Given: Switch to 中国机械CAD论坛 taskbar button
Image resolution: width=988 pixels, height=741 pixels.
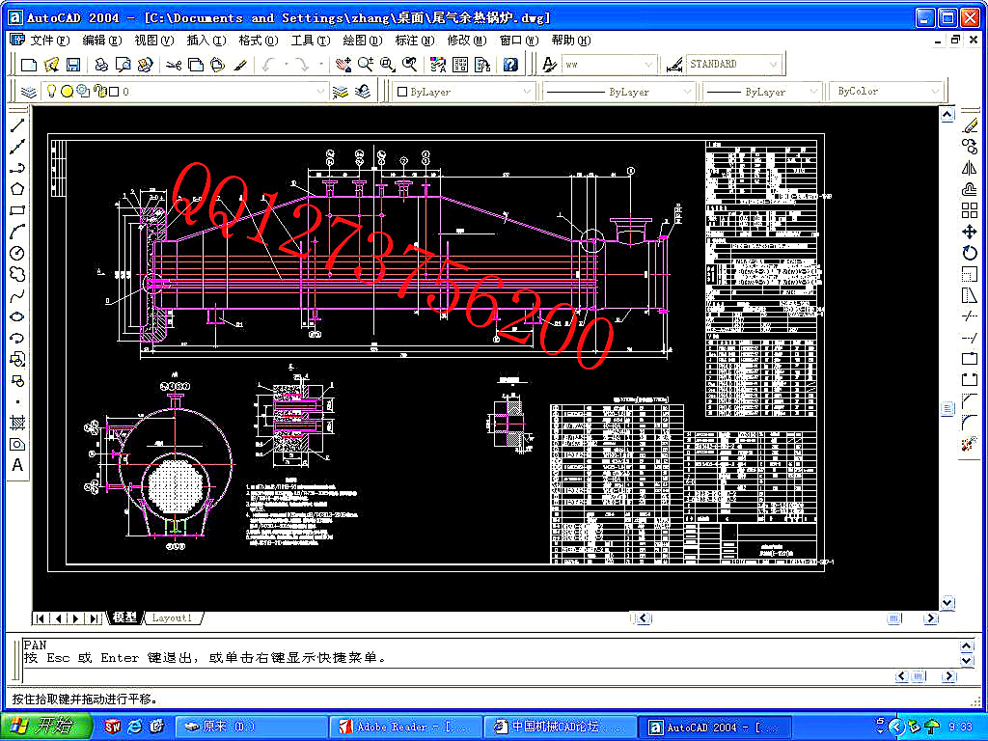Looking at the screenshot, I should [561, 727].
